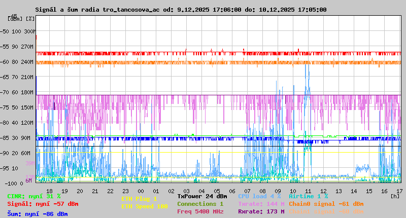Viewport: 406px width, 218px height.
Task: Click the cyan Airtime legend label
Action: click(x=309, y=196)
